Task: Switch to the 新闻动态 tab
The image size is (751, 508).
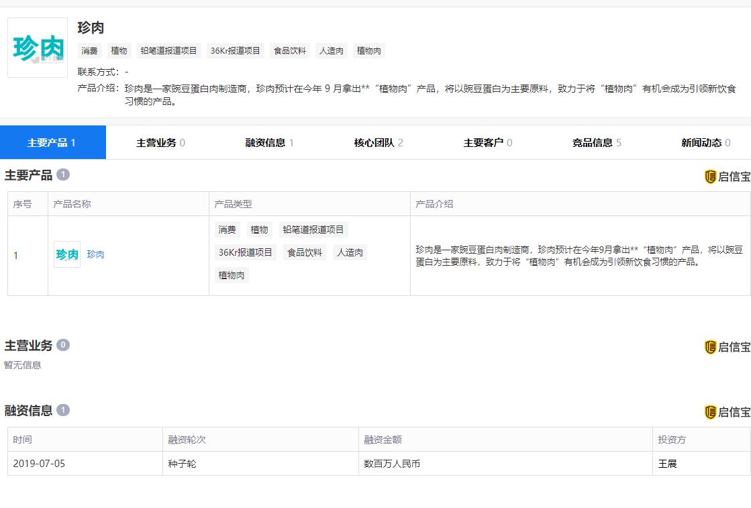Action: (705, 143)
